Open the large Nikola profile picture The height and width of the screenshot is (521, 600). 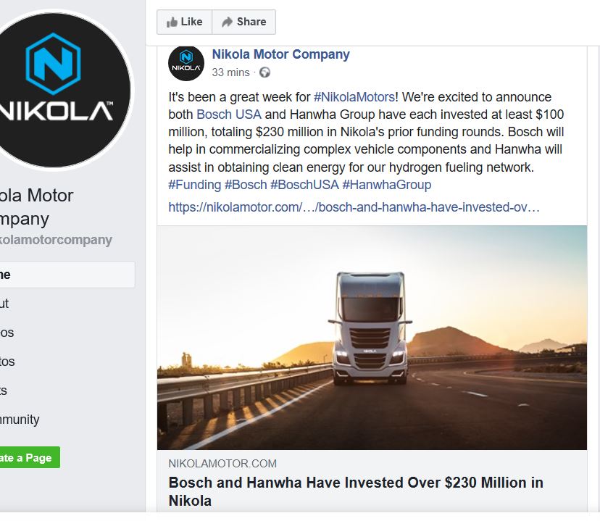pyautogui.click(x=65, y=88)
